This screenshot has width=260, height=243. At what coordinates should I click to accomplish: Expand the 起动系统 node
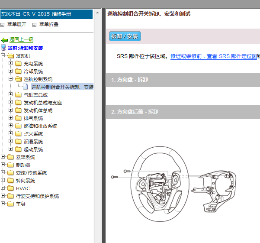pos(10,149)
